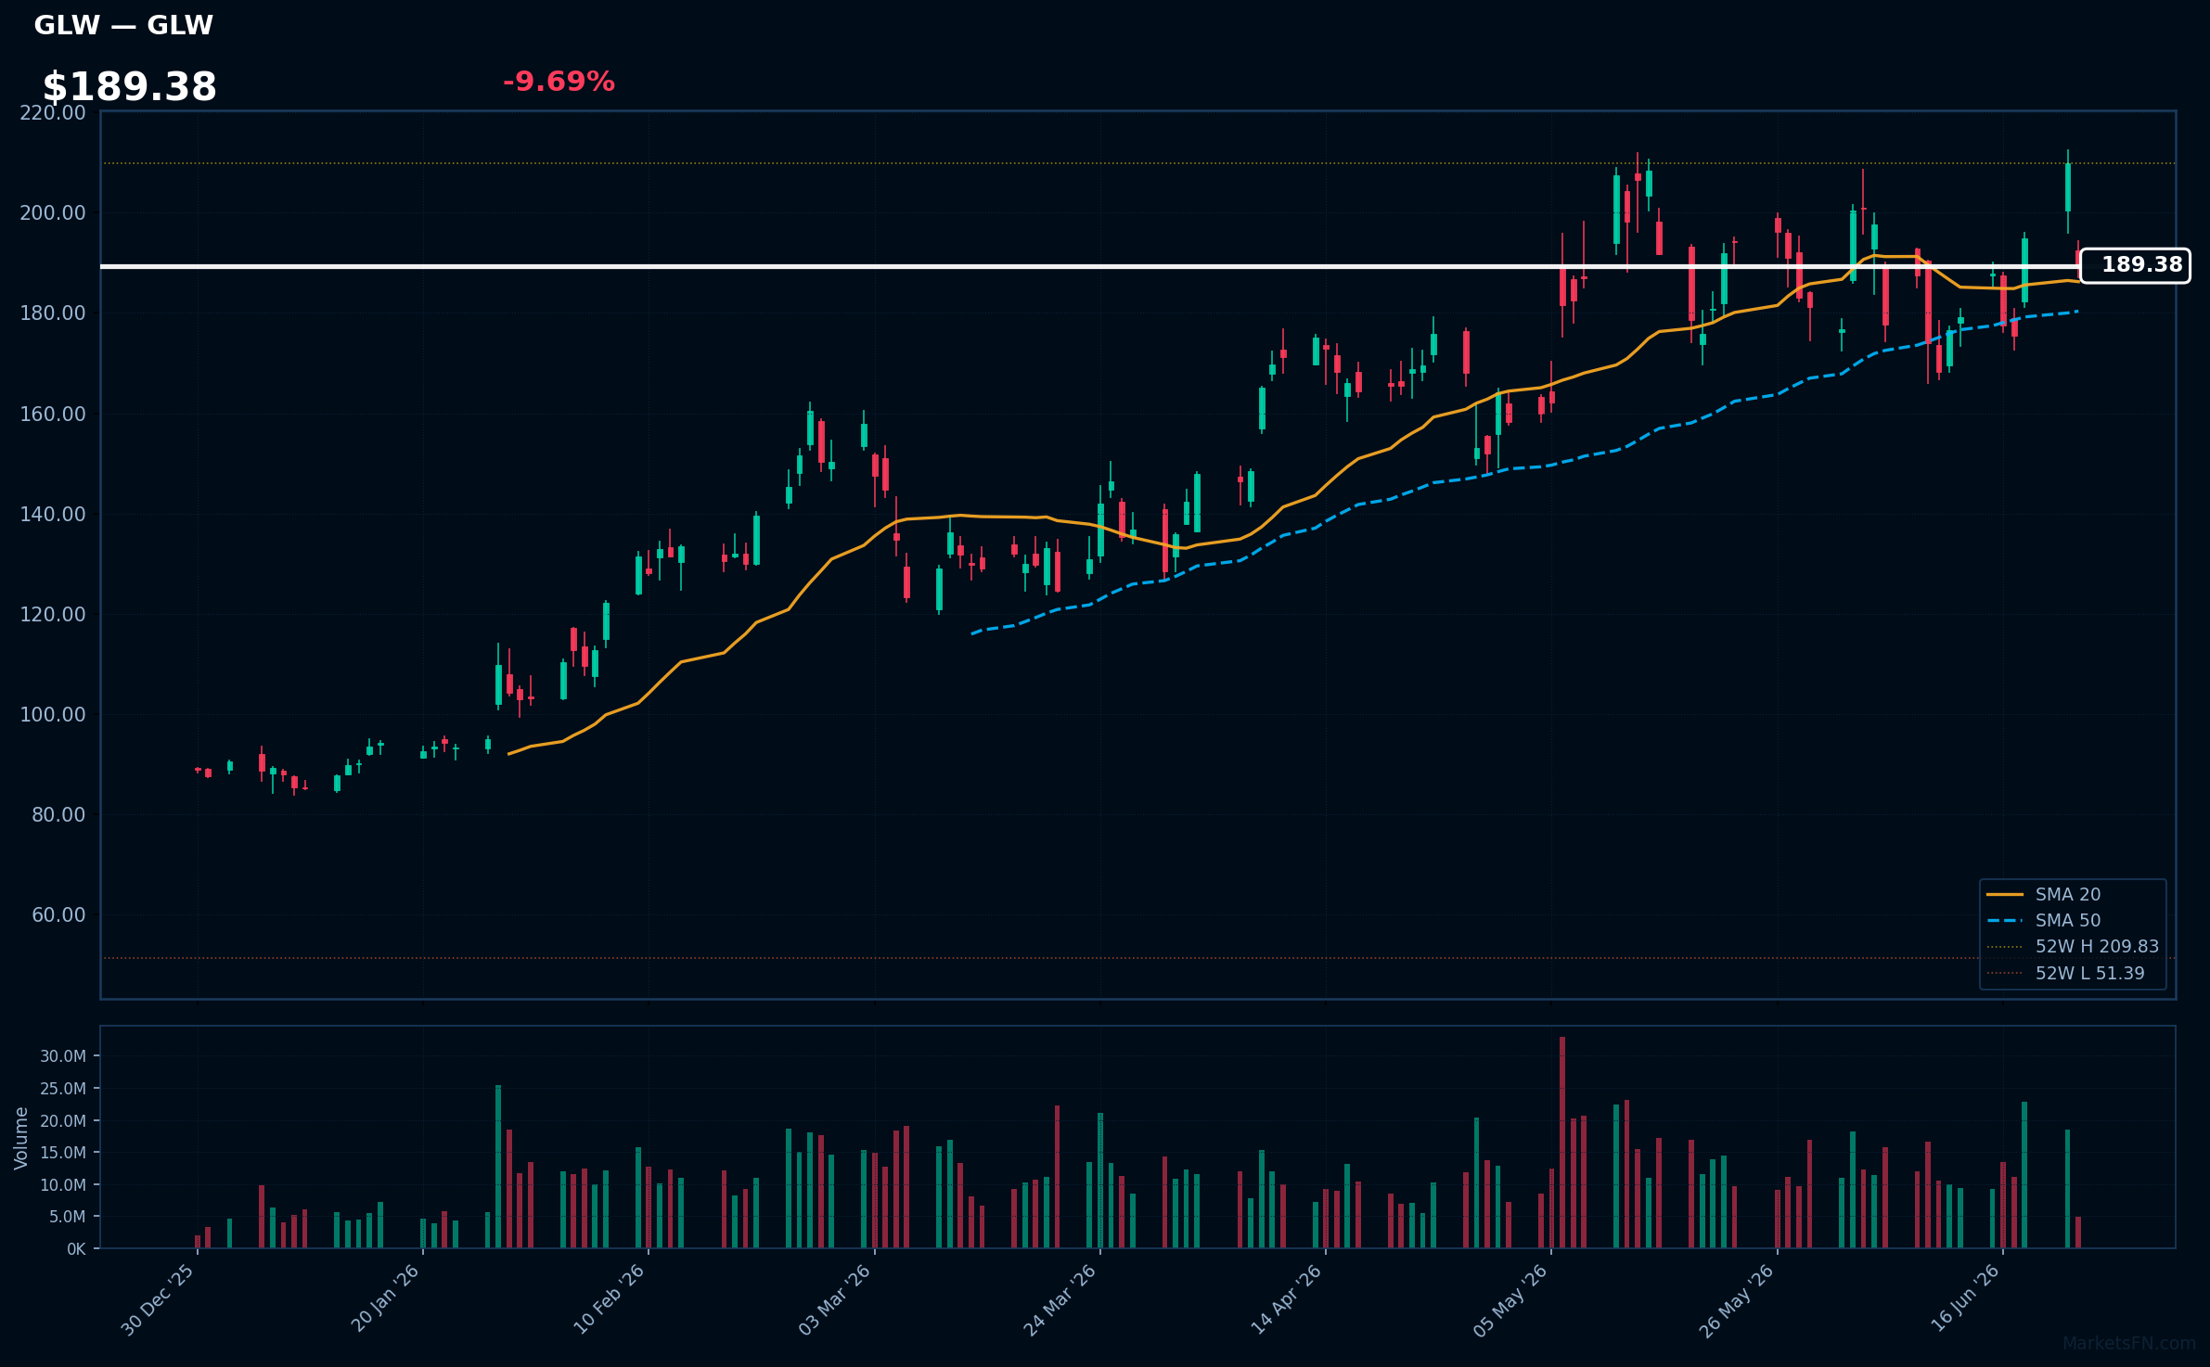This screenshot has width=2210, height=1367.
Task: Click the 14 Apr '26 date label
Action: pos(1287,1299)
